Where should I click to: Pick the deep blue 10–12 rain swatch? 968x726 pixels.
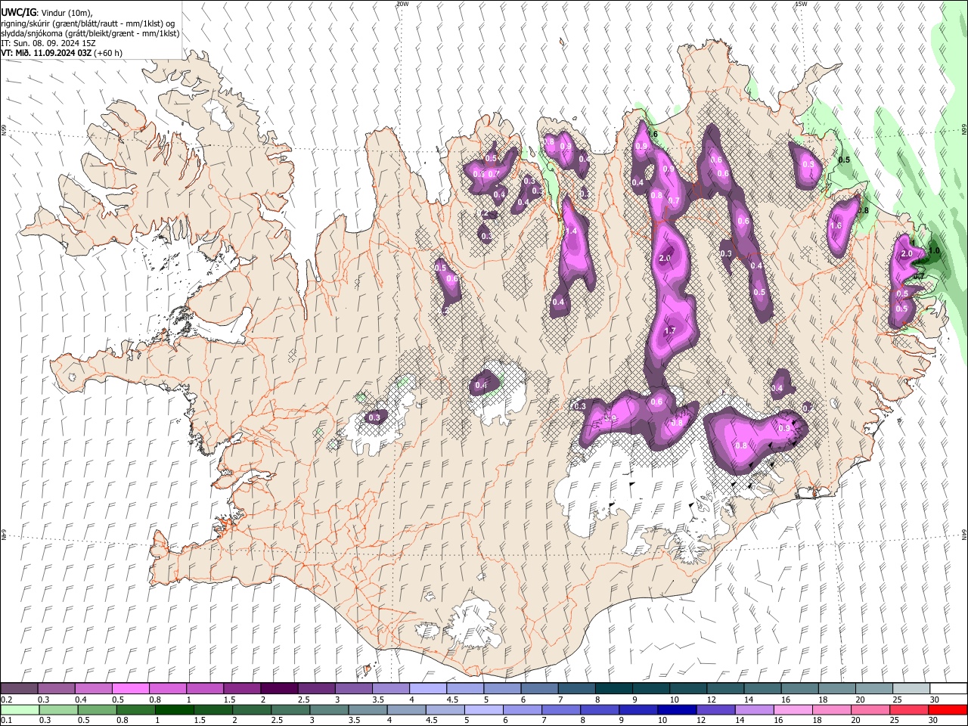tap(676, 709)
